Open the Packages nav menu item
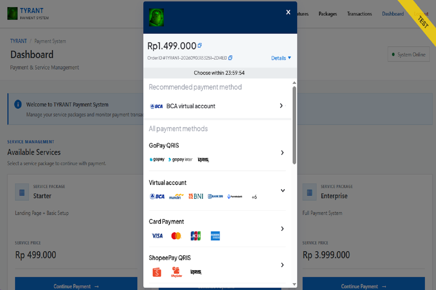The image size is (436, 290). click(328, 14)
